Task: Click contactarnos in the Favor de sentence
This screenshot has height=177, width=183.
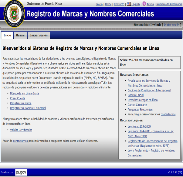Action: click(x=20, y=141)
